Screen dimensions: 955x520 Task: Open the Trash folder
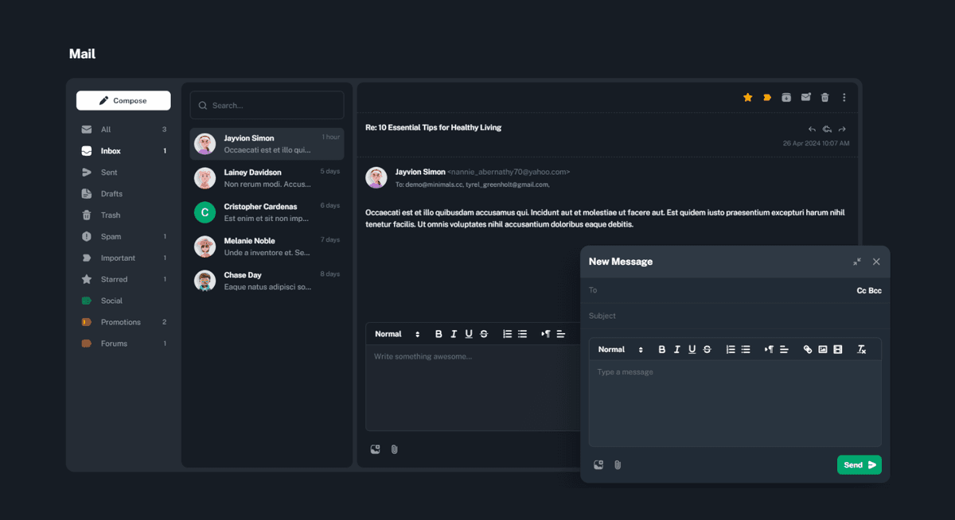point(123,215)
